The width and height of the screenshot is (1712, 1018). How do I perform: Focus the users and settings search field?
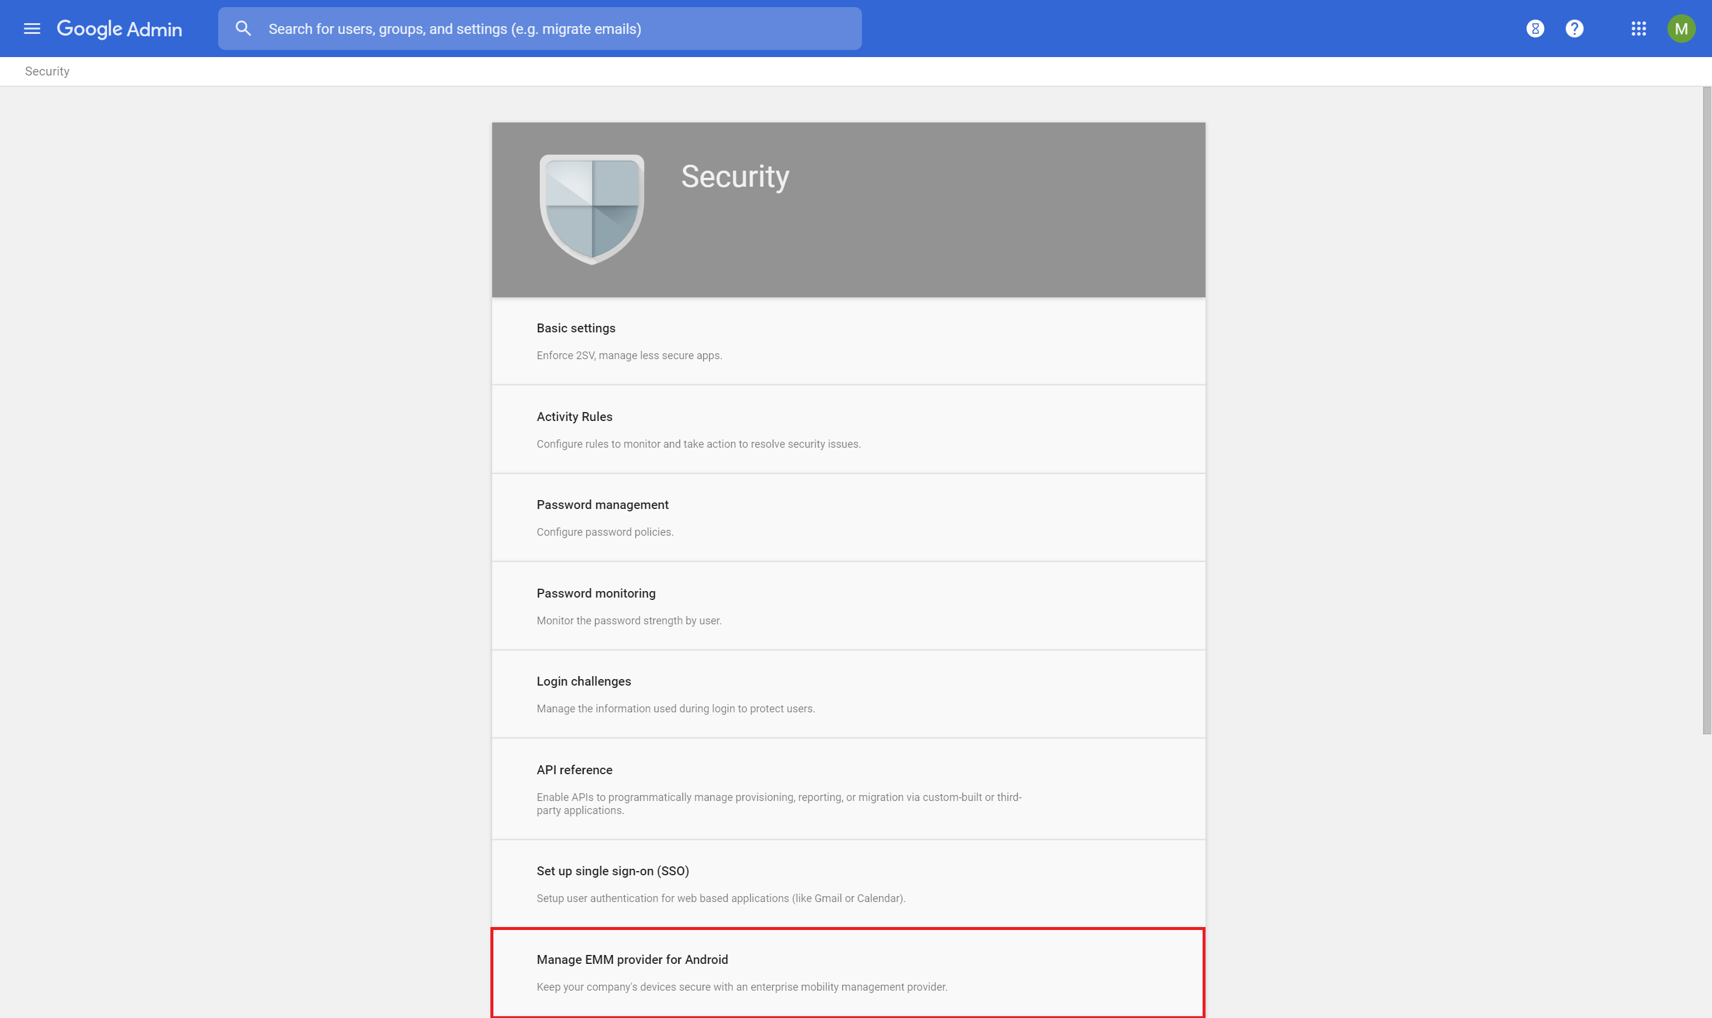pyautogui.click(x=540, y=29)
